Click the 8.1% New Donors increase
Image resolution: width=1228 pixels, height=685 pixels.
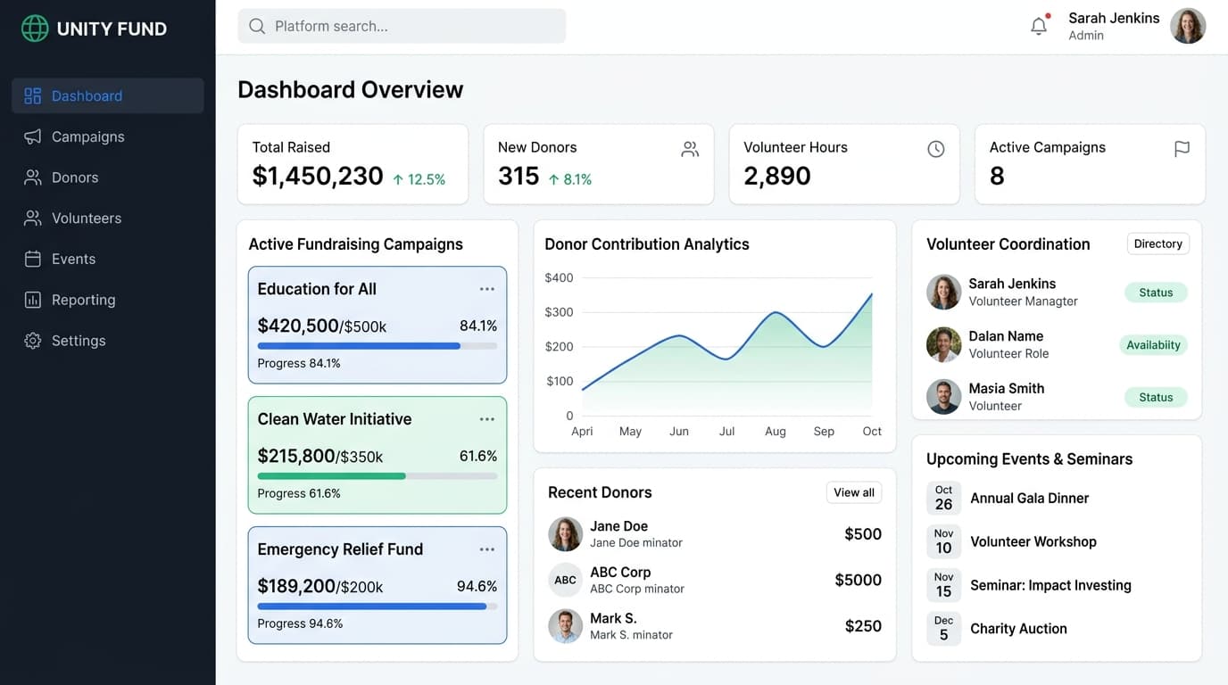[570, 179]
